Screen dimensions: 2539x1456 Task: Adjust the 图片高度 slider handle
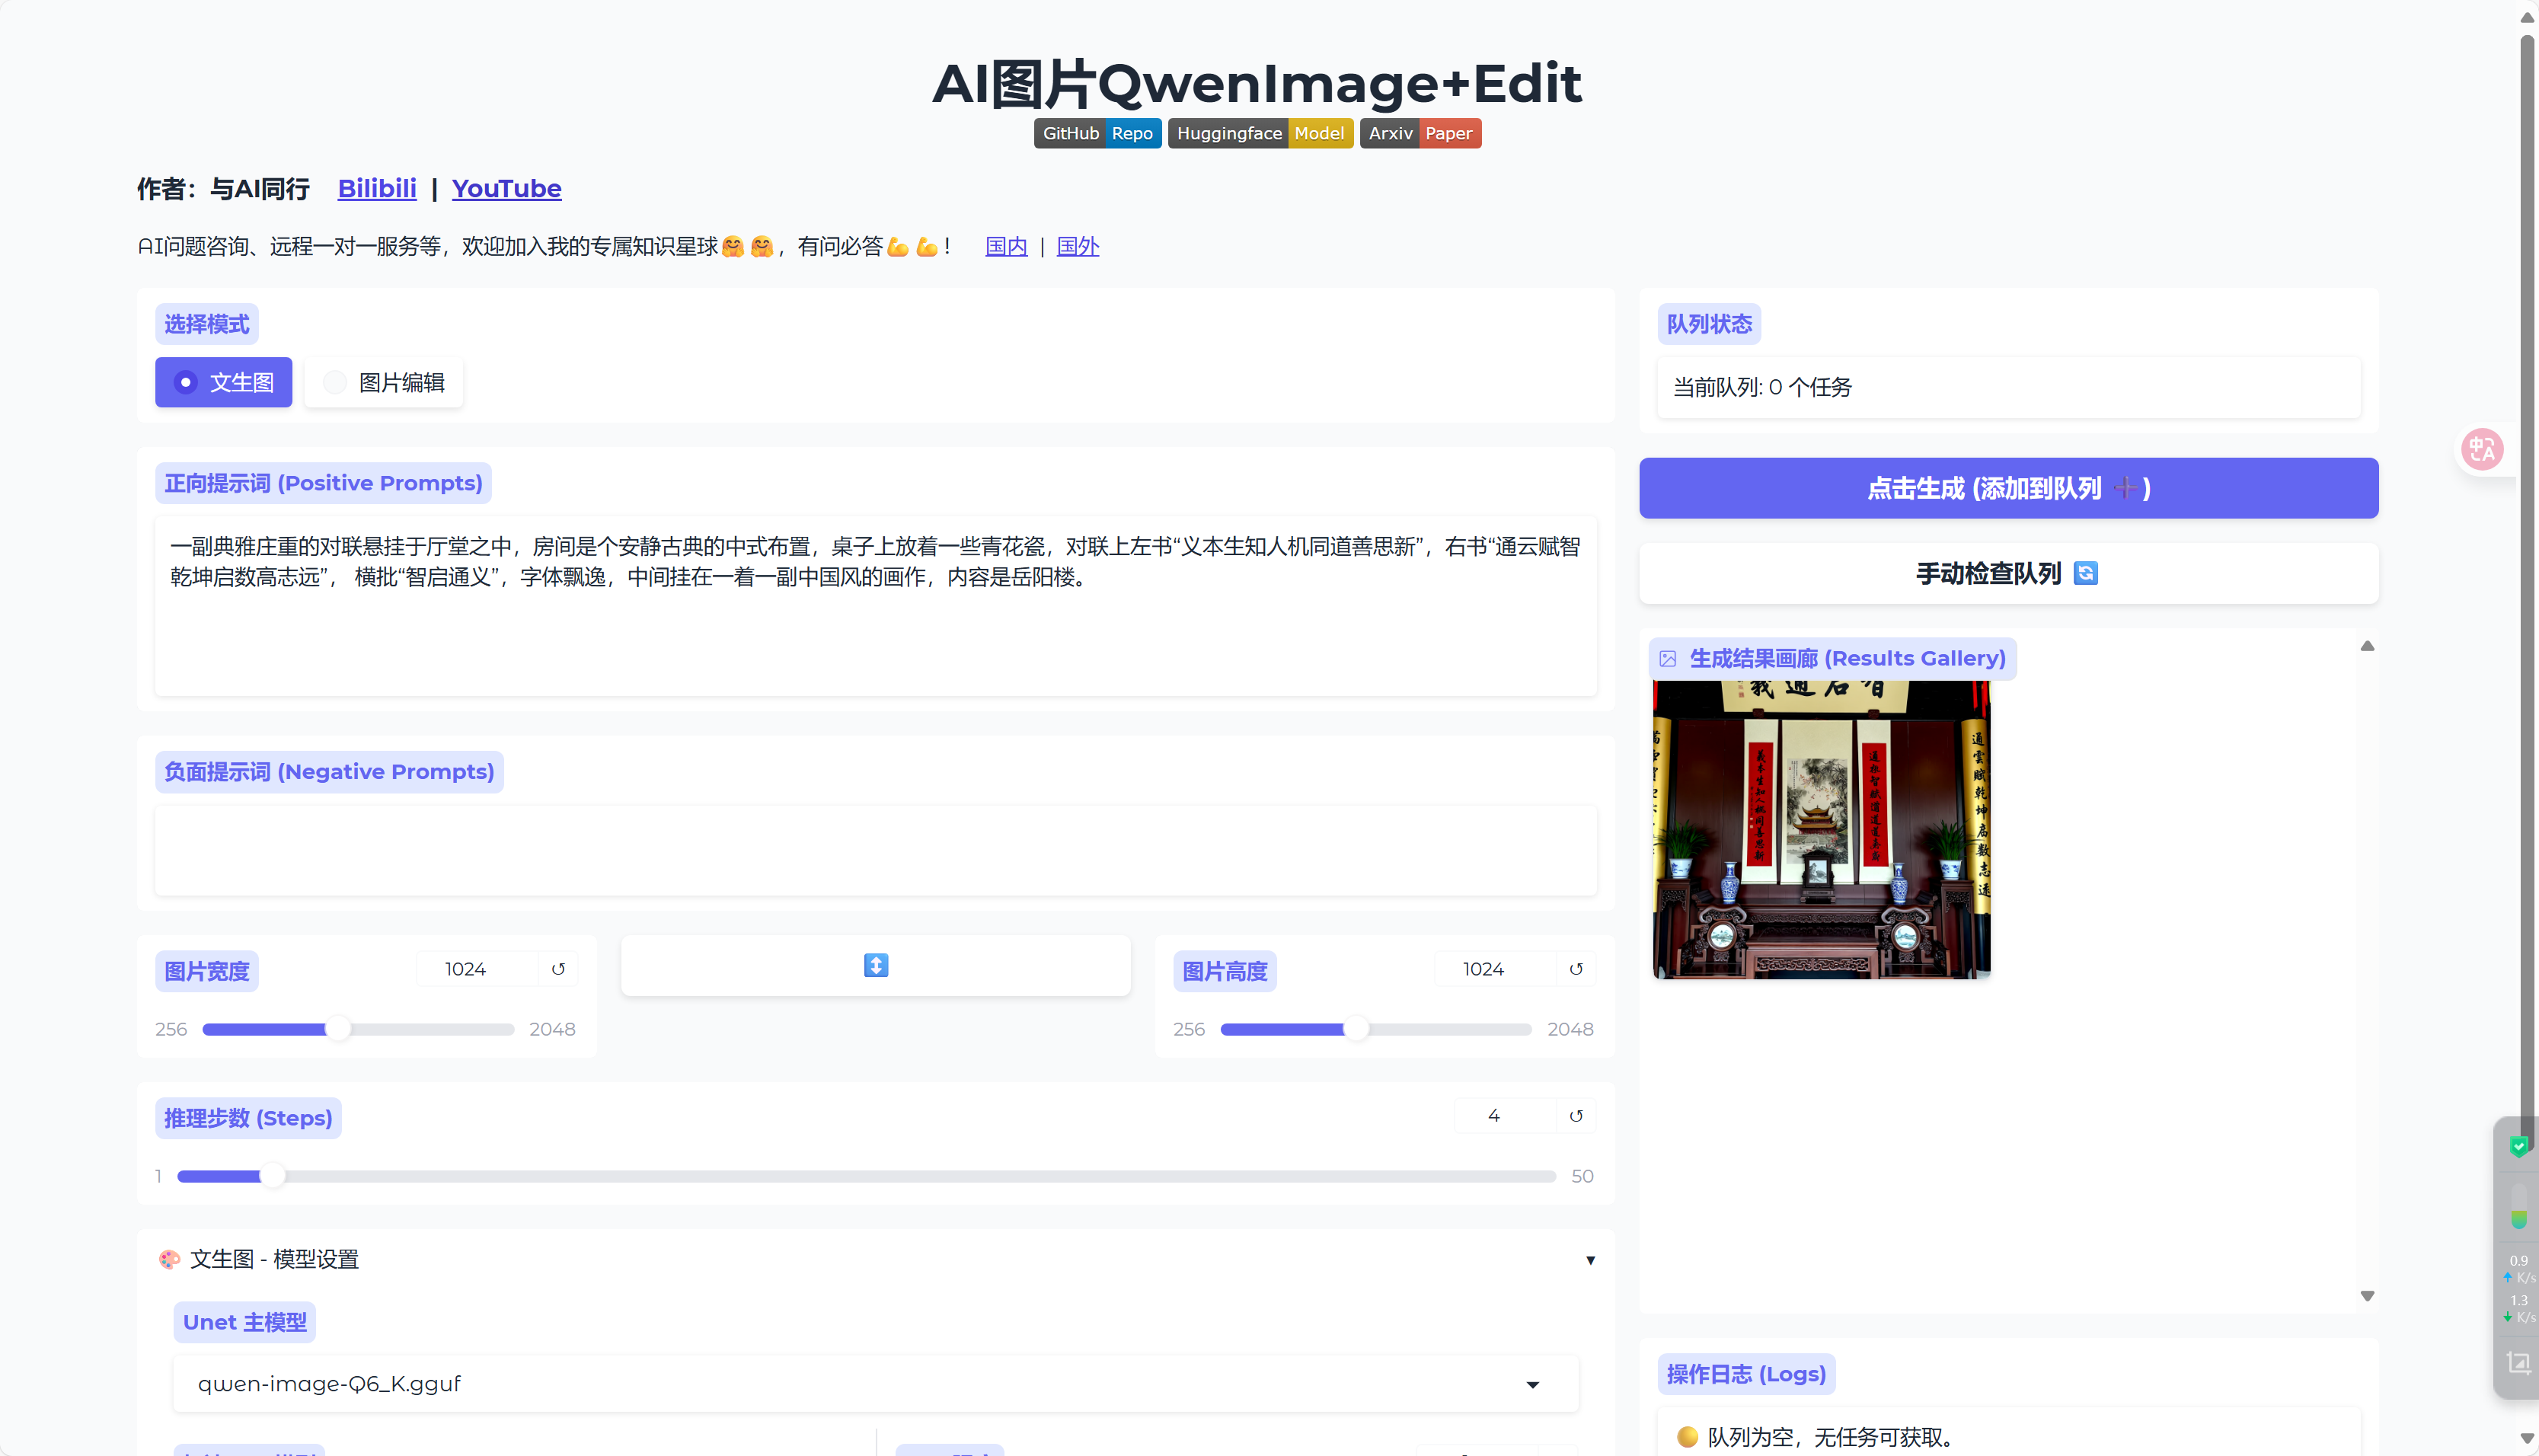tap(1356, 1029)
